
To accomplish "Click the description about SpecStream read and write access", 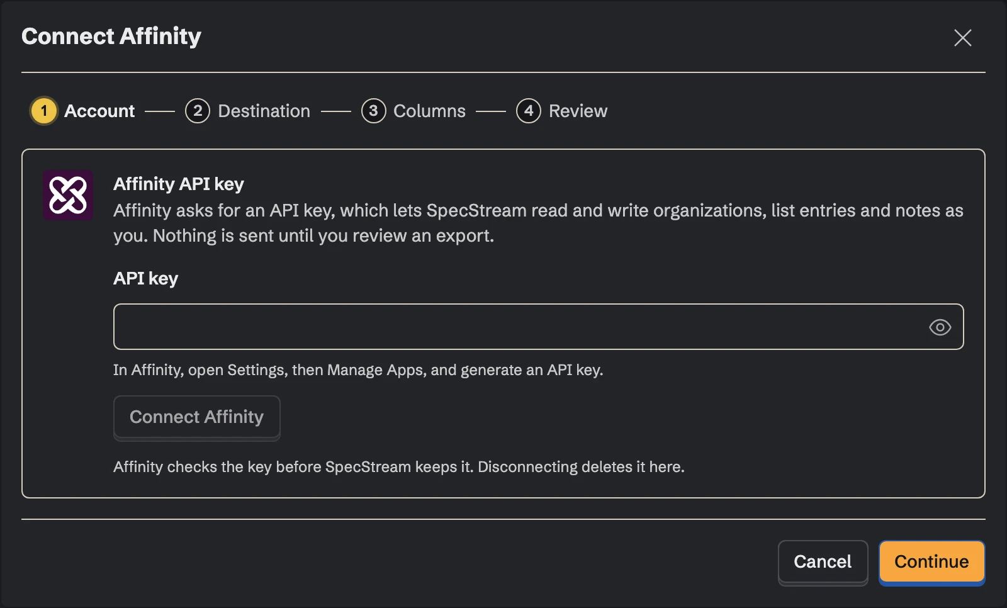I will [538, 223].
